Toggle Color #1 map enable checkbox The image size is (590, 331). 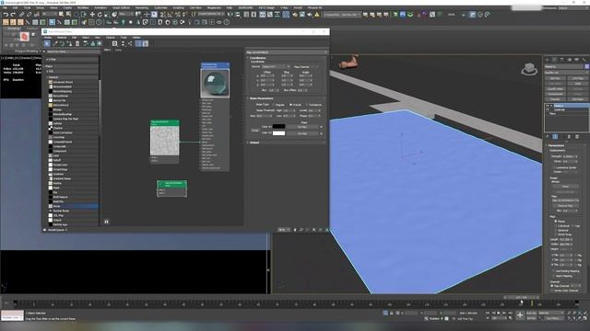click(321, 127)
